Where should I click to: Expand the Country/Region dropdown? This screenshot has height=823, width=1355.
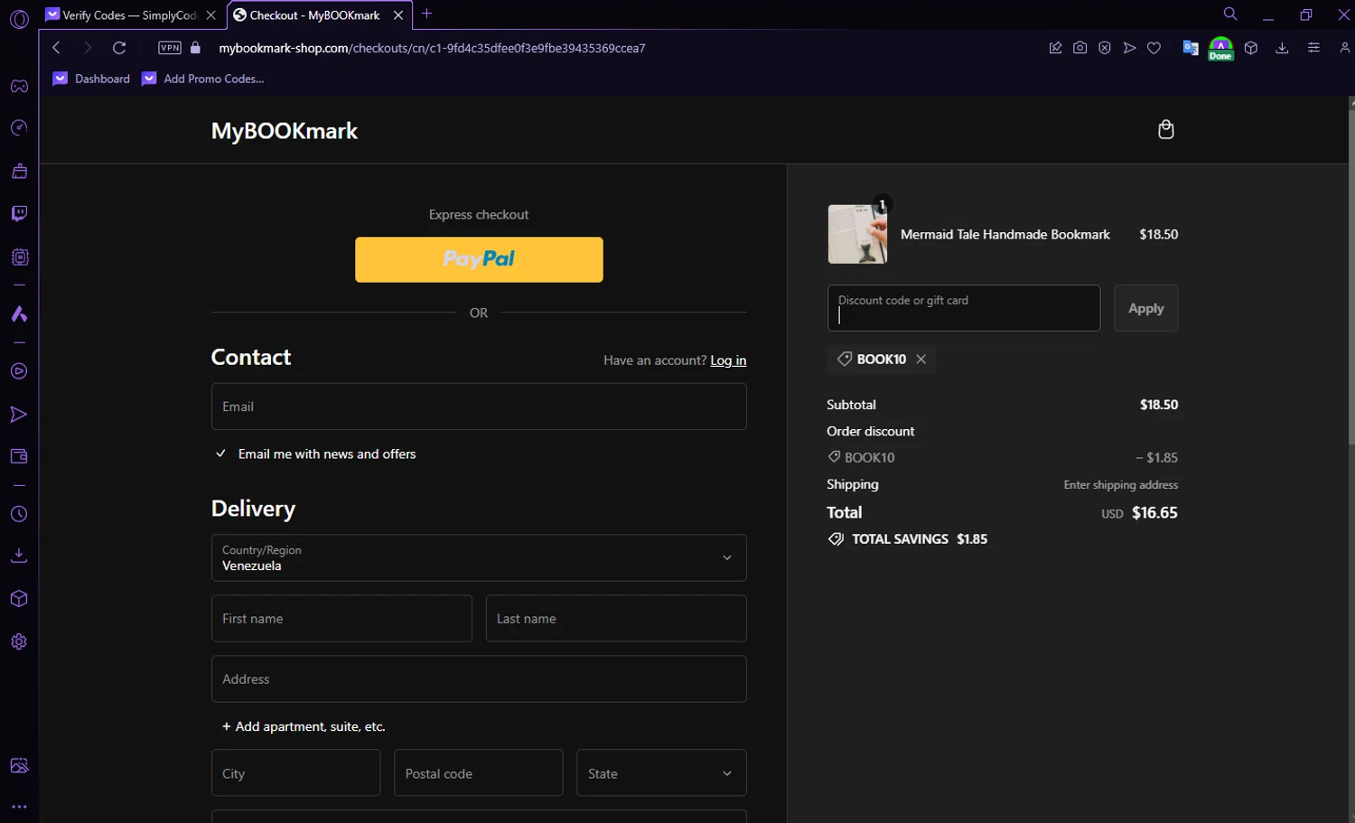pos(479,557)
